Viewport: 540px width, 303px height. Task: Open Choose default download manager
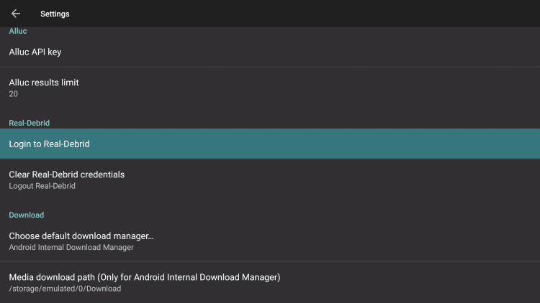point(270,241)
